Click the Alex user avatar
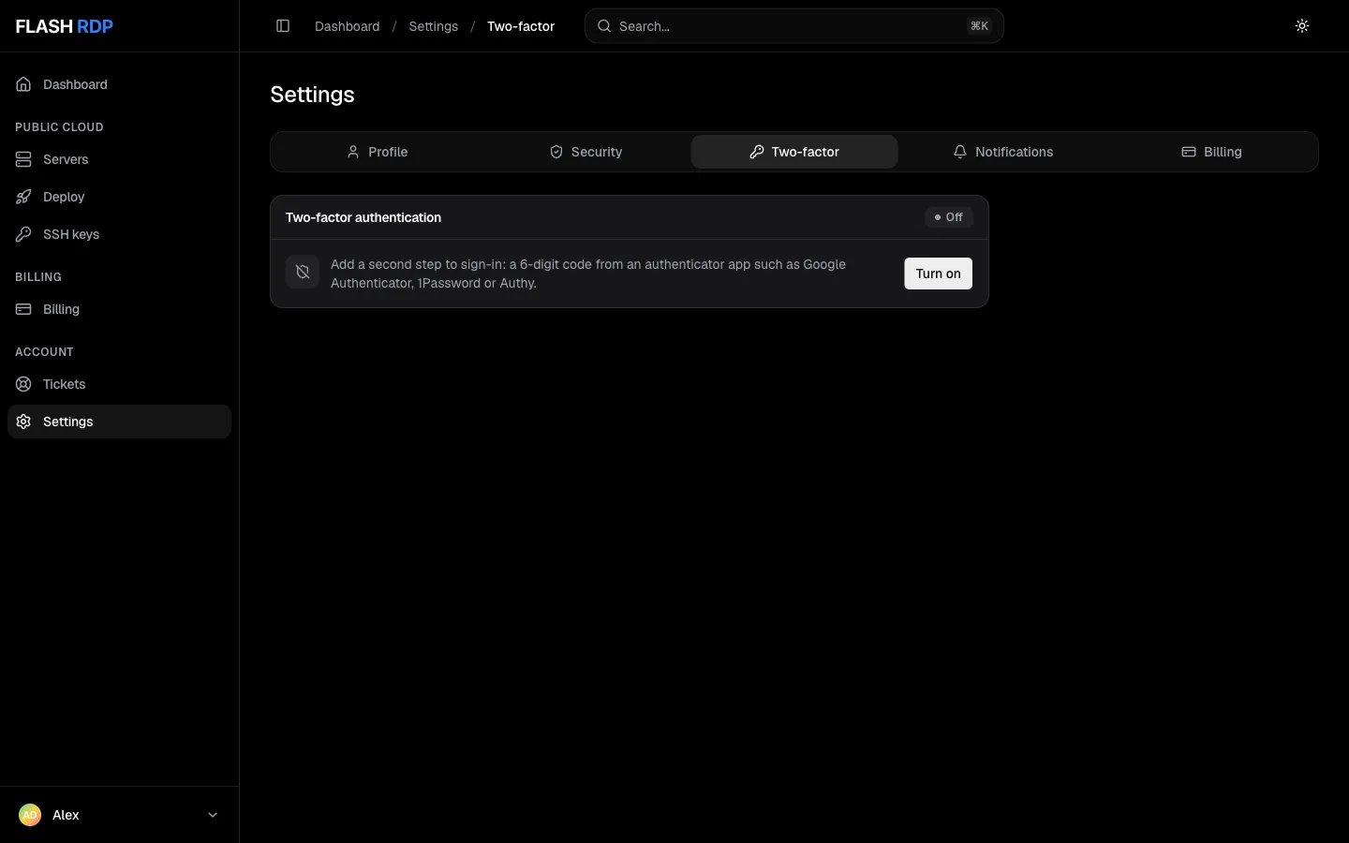The image size is (1349, 843). 30,815
